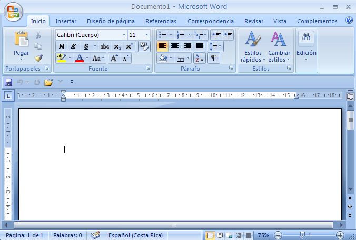The image size is (356, 240).
Task: Click Español (Costa Rica) language indicator
Action: (x=135, y=235)
